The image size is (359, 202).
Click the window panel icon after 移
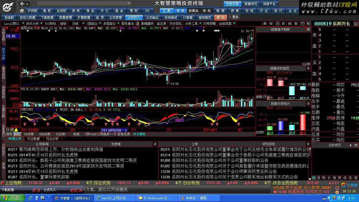pyautogui.click(x=302, y=24)
